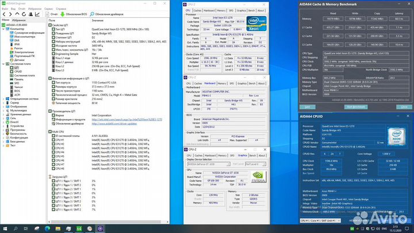Go back with AIDA64 toolbar back arrow

4,14
